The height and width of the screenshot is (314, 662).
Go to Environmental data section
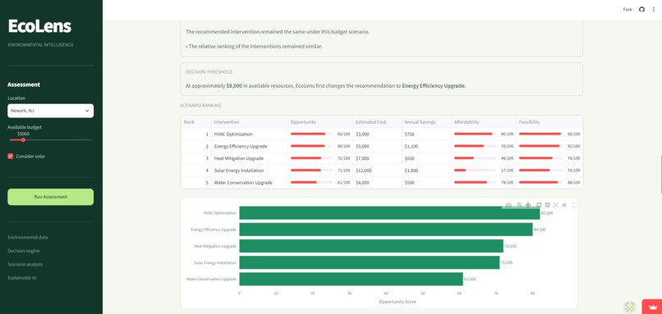coord(27,237)
